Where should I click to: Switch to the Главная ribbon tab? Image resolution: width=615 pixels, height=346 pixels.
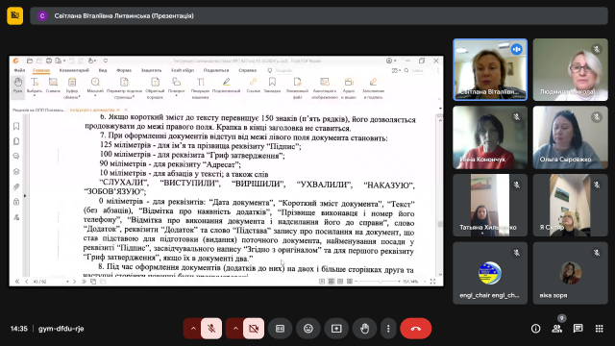[x=41, y=70]
